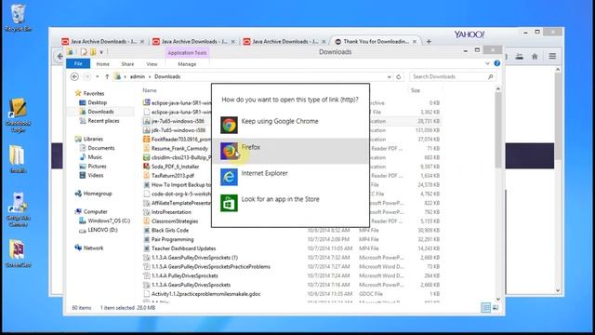The height and width of the screenshot is (335, 595).
Task: Select Computer in navigation pane
Action: click(95, 211)
